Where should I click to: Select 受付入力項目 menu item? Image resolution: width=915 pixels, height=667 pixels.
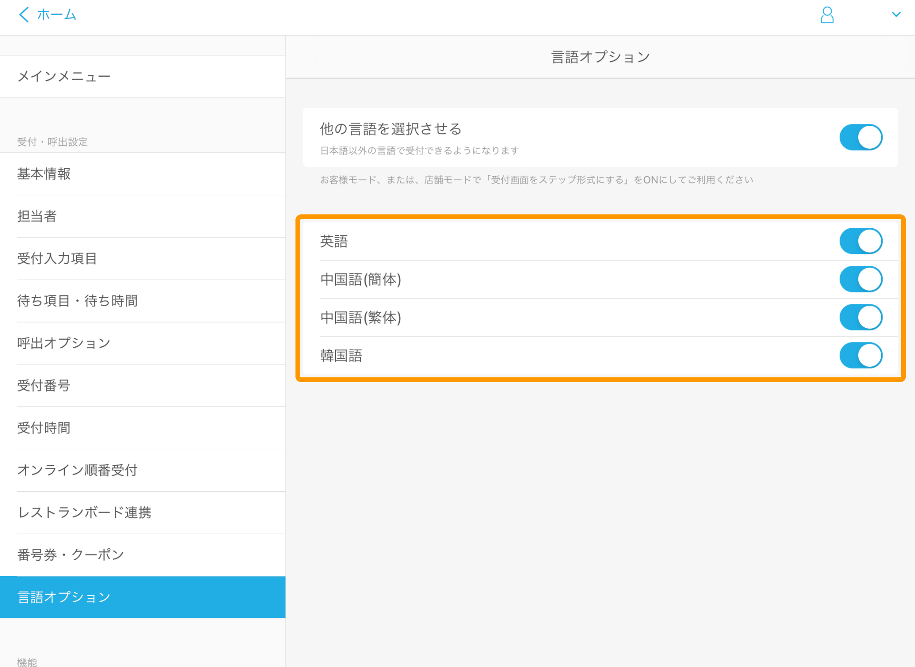tap(142, 259)
